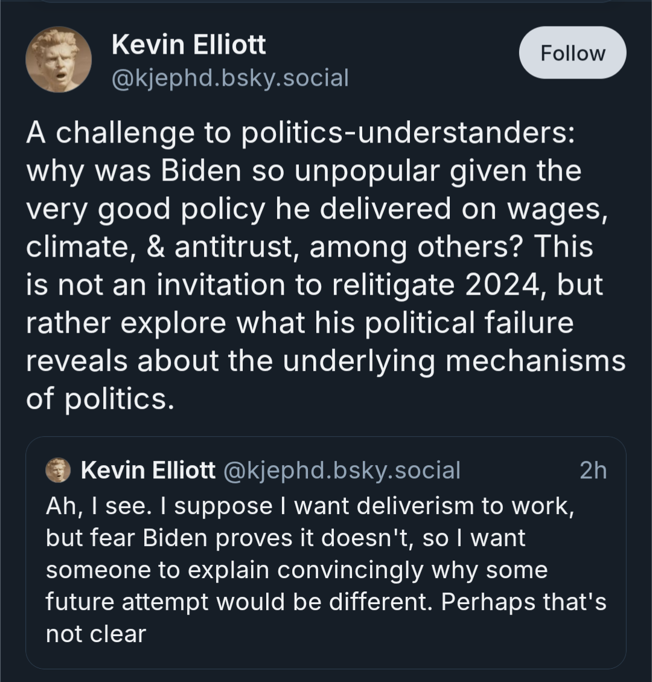Click the final line "of politics."
This screenshot has width=652, height=682.
coord(100,400)
